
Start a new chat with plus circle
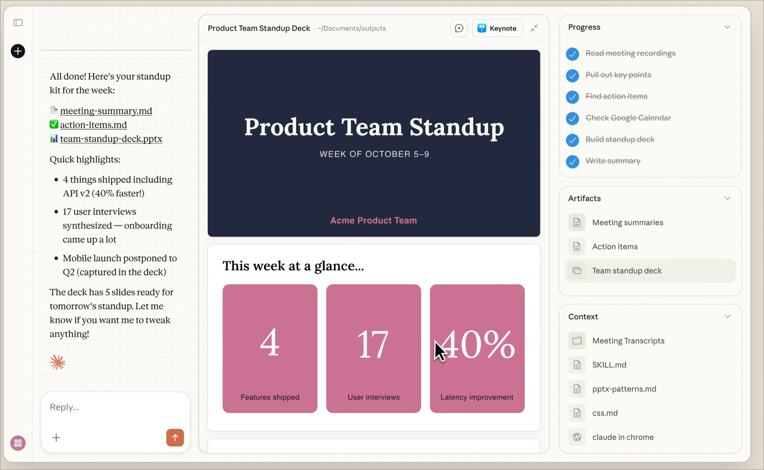pyautogui.click(x=18, y=51)
